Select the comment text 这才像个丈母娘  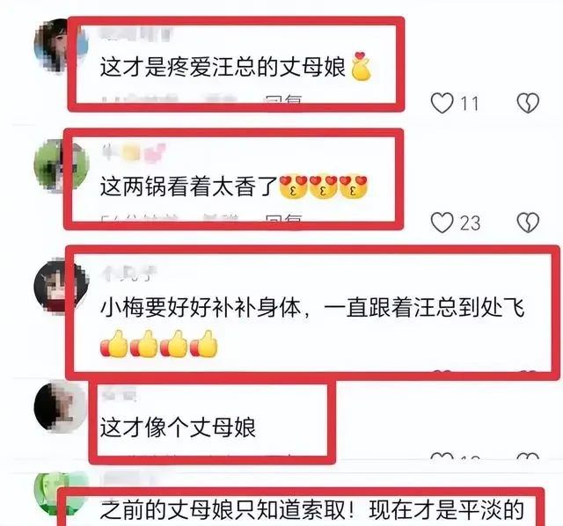pos(178,427)
